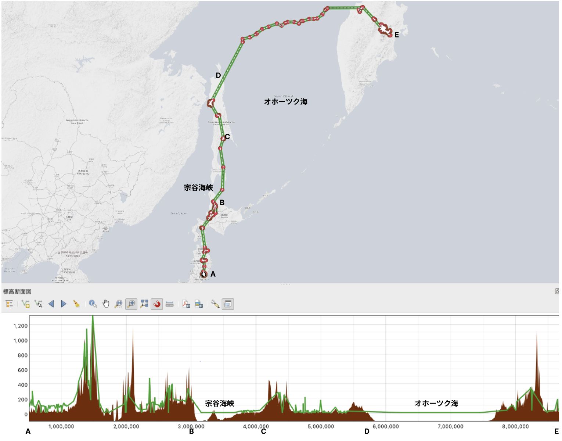Click the オホーツク海 label in elevation chart
The height and width of the screenshot is (441, 562).
coord(436,403)
